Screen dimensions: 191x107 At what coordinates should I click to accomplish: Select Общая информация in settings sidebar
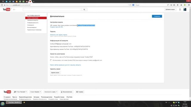pos(36,18)
